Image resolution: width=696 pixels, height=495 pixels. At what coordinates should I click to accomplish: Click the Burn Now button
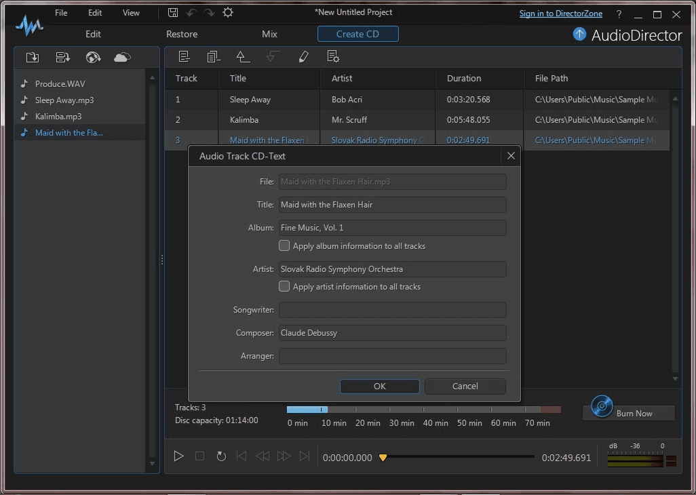(629, 412)
